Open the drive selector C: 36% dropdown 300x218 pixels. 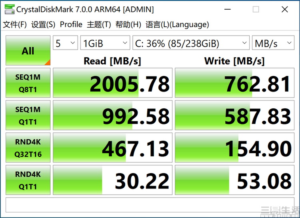coord(191,43)
